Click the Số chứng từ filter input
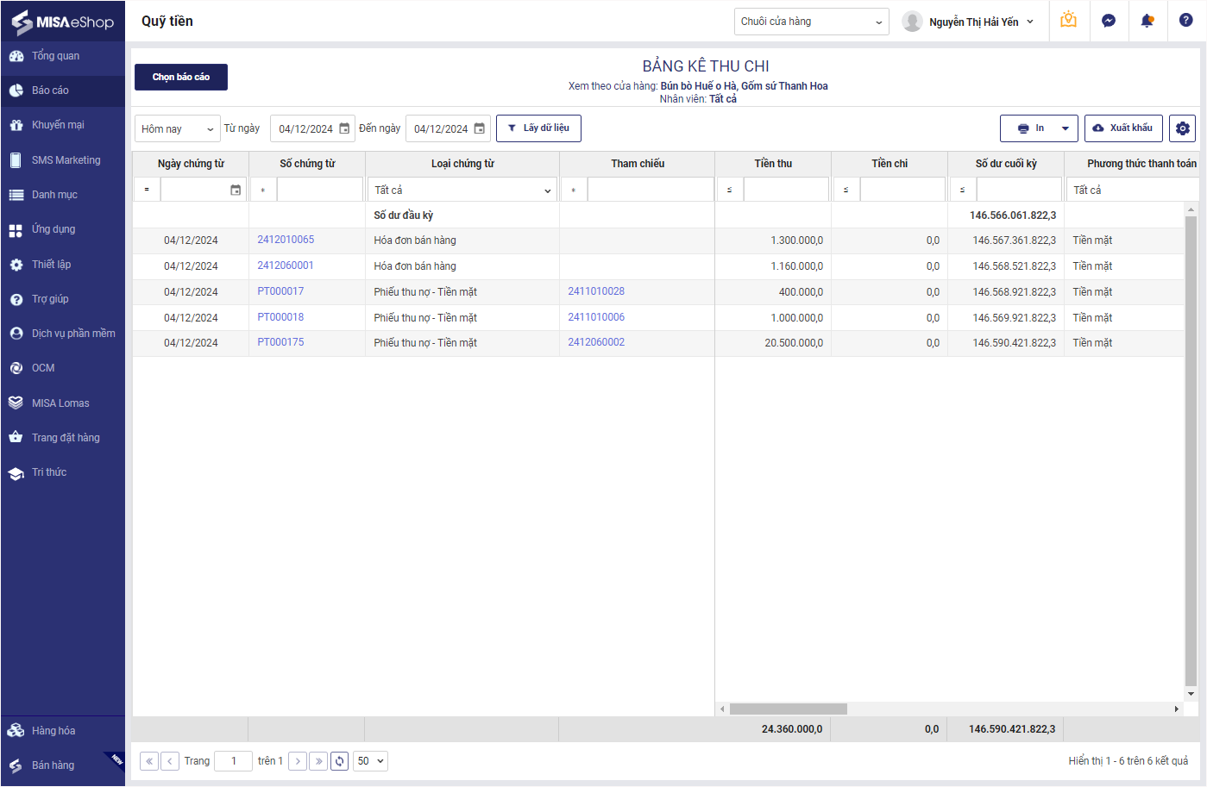Viewport: 1207px width, 787px height. pos(319,190)
